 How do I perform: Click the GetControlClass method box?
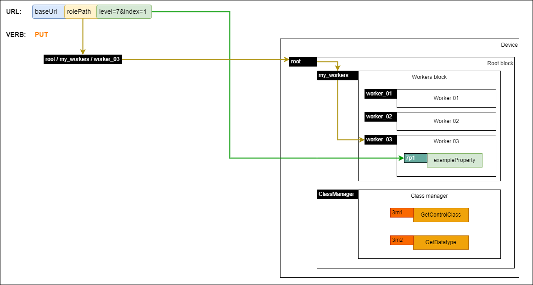tap(441, 215)
